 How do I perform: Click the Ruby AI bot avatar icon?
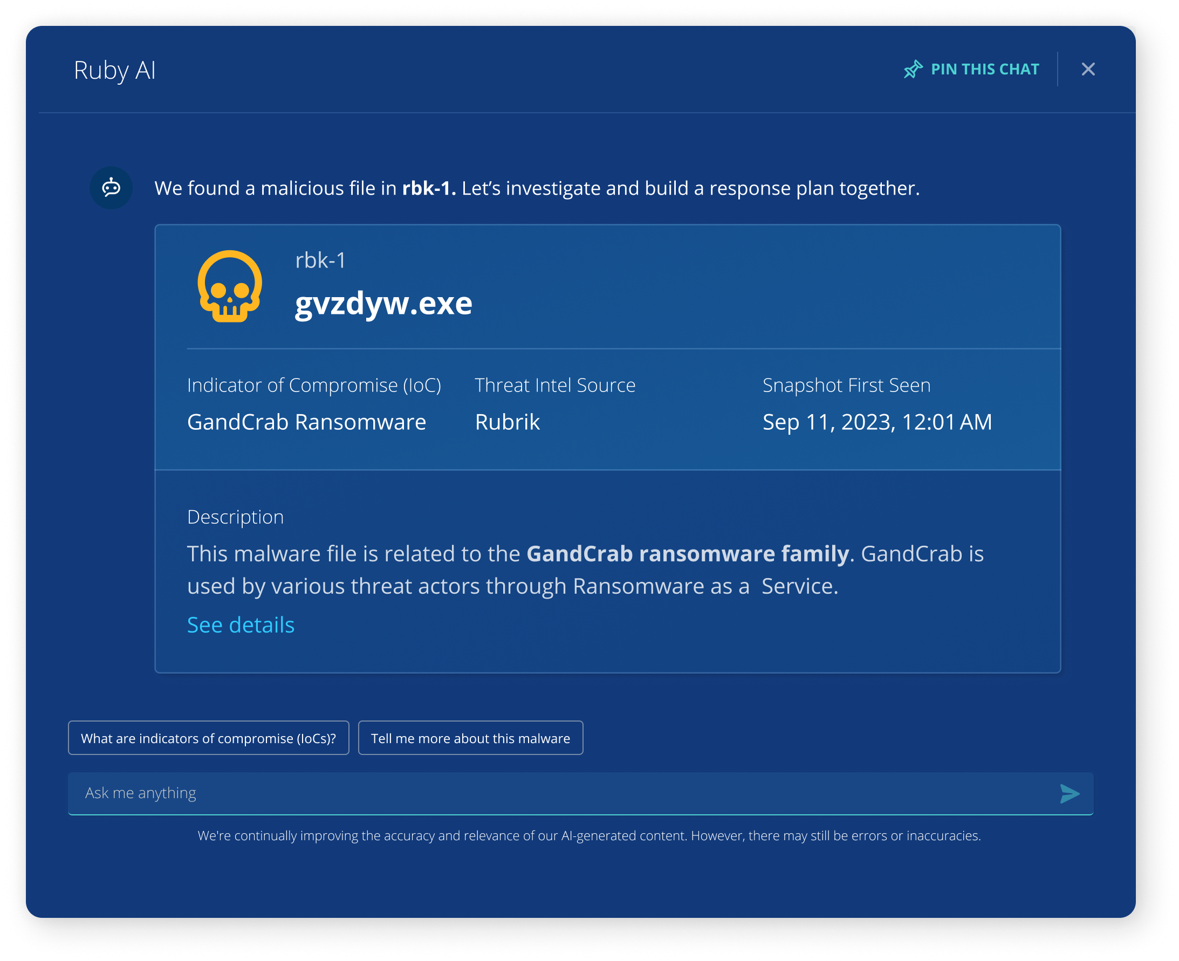(111, 188)
